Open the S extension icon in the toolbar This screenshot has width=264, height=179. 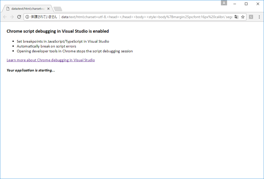(251, 17)
